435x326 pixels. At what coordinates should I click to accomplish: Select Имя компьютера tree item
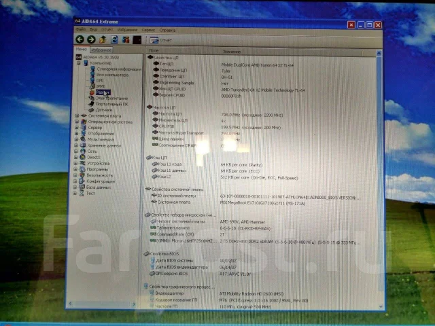[112, 75]
